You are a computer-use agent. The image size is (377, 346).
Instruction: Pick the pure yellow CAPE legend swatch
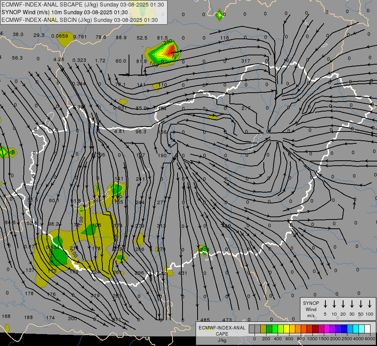287,329
